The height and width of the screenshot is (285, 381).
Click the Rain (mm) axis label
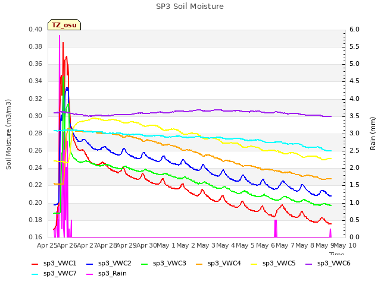click(x=373, y=134)
